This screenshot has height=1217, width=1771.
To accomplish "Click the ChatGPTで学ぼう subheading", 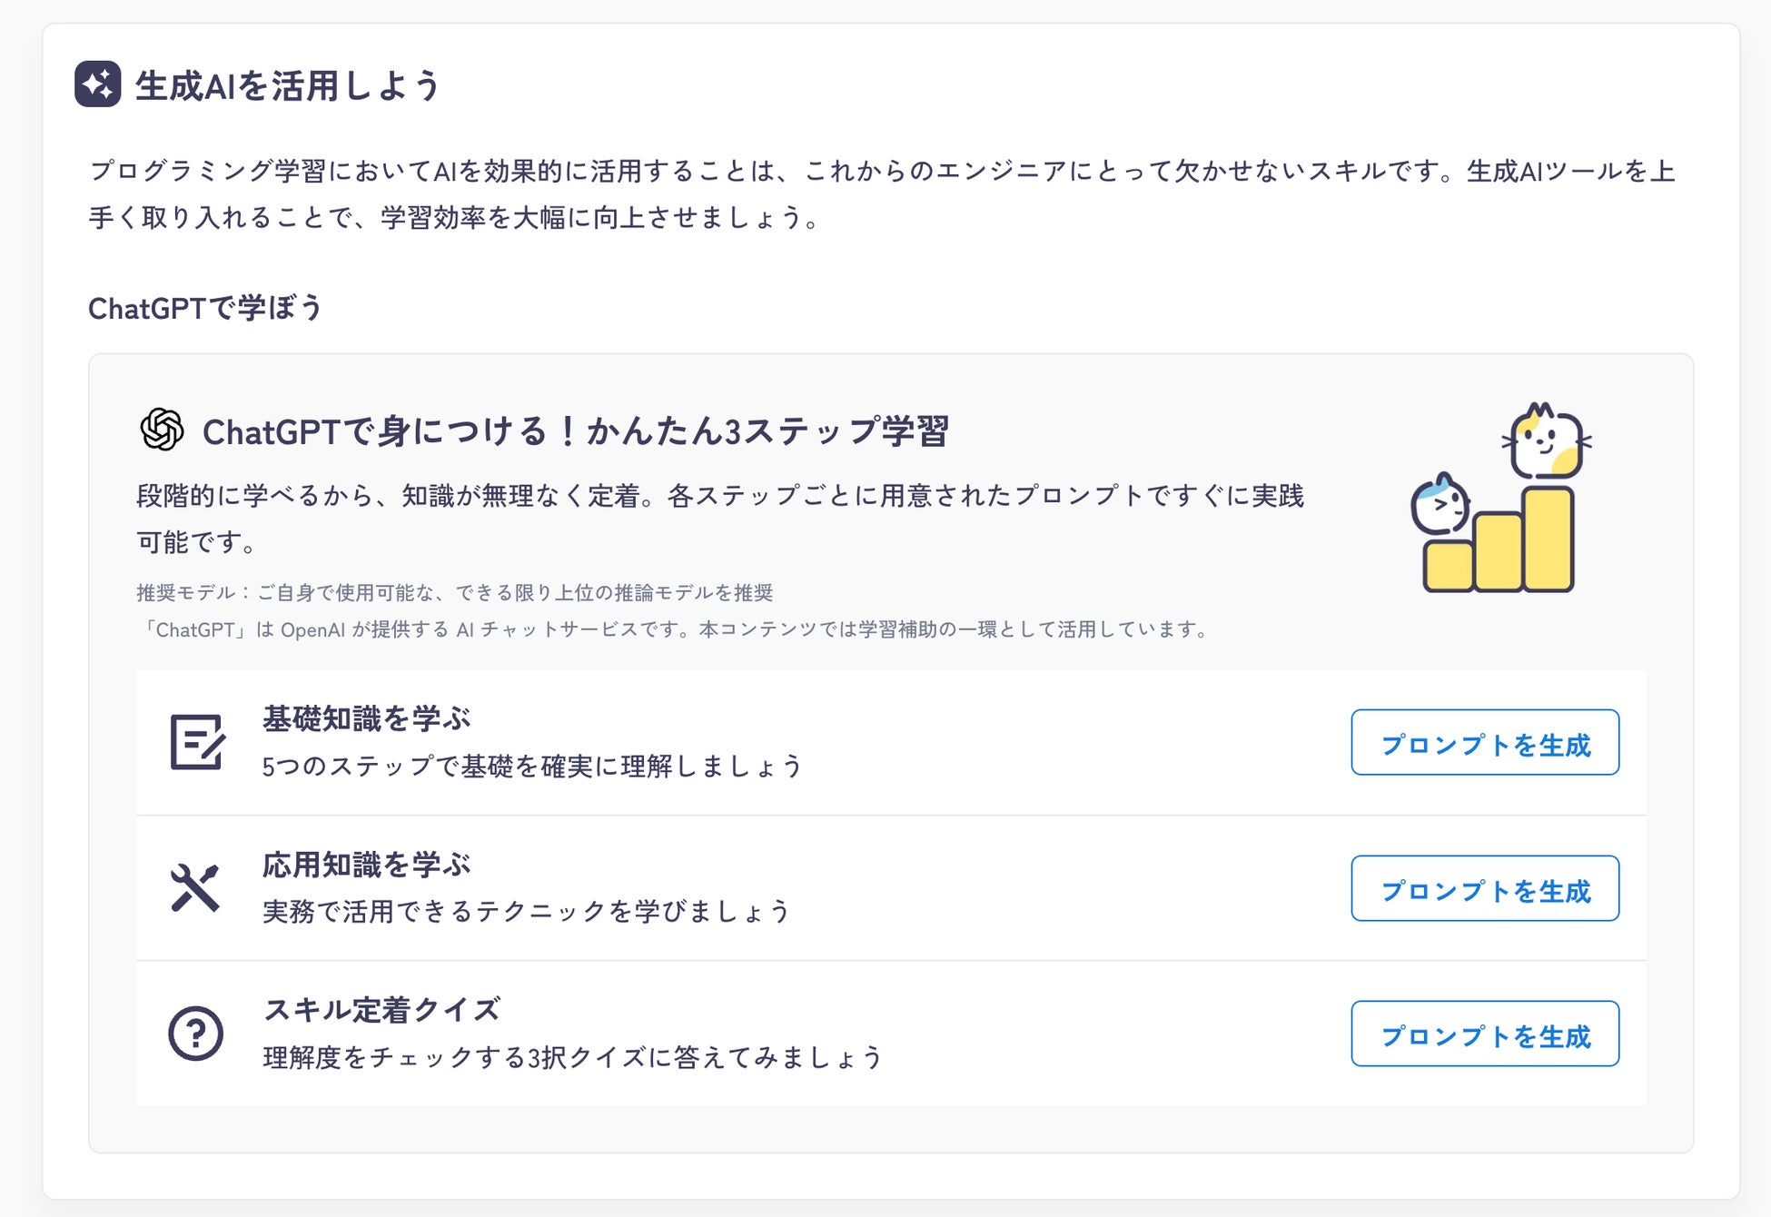I will (x=205, y=308).
